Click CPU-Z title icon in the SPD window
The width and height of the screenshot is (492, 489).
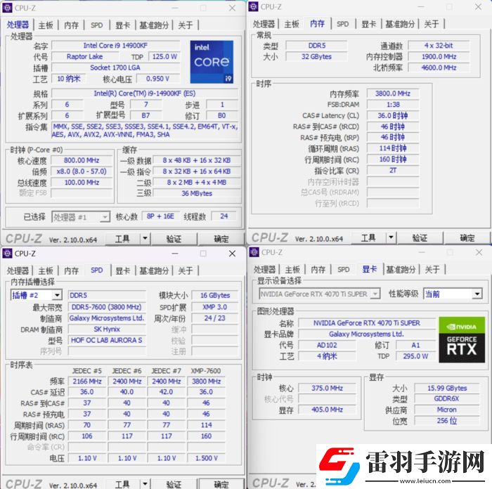click(x=8, y=254)
